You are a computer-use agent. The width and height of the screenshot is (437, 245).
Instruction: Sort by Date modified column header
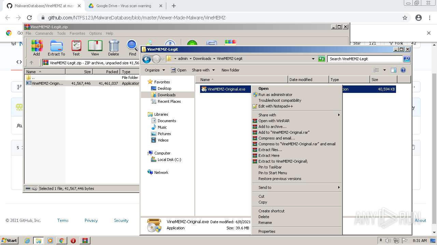(308, 80)
